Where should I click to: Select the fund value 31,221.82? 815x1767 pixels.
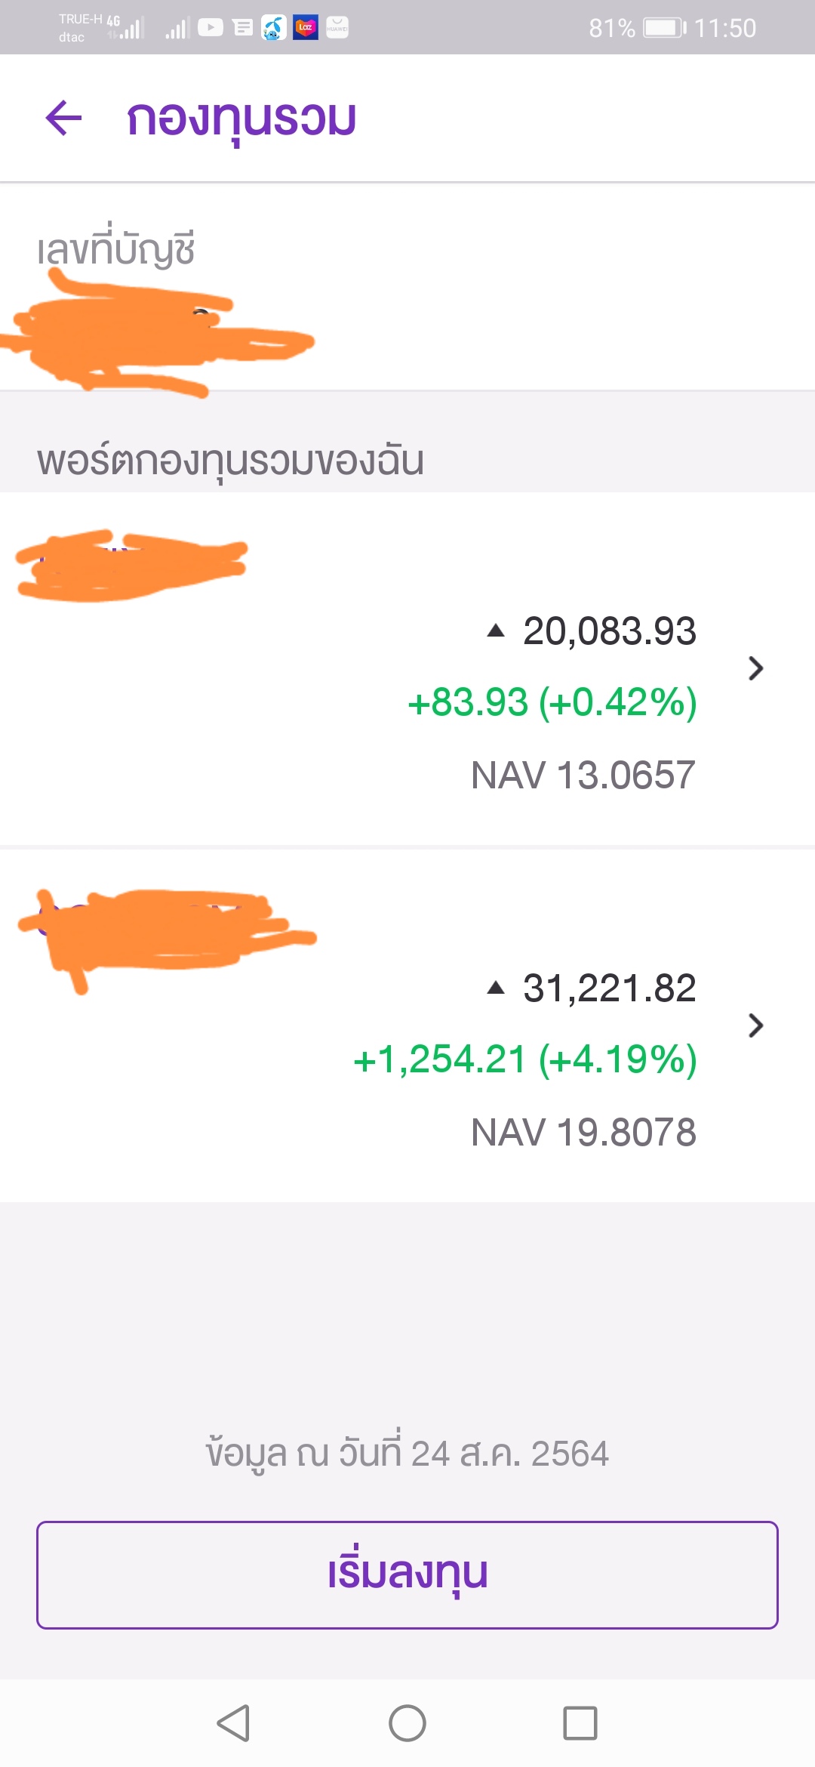coord(609,988)
